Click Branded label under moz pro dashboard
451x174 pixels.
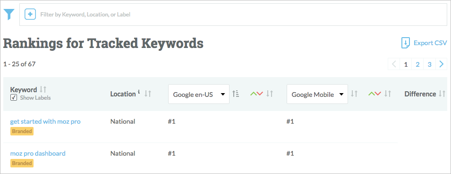pyautogui.click(x=22, y=163)
